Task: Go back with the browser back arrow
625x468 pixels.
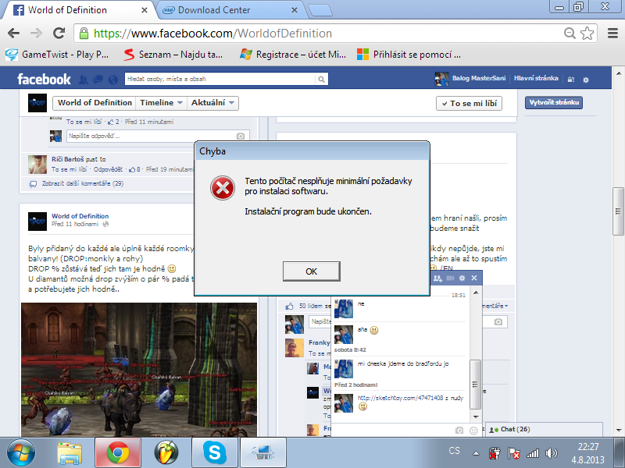Action: click(13, 33)
